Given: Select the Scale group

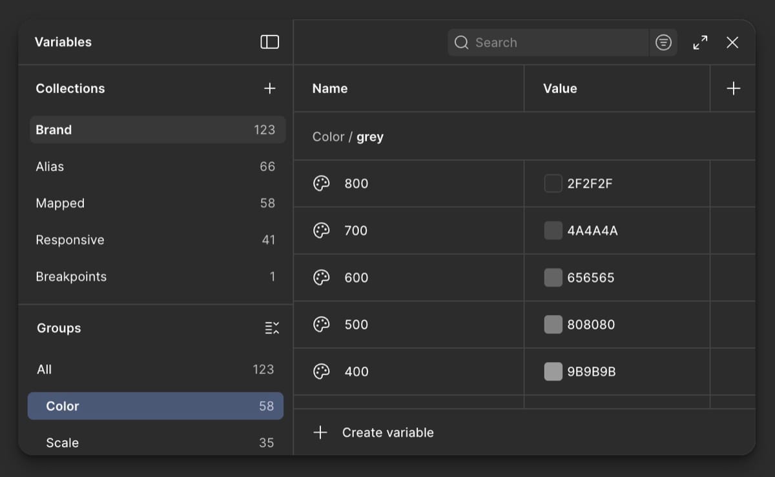Looking at the screenshot, I should [x=156, y=443].
